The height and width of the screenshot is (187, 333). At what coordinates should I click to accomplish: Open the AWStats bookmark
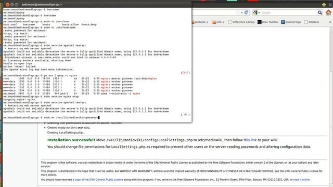pyautogui.click(x=312, y=22)
